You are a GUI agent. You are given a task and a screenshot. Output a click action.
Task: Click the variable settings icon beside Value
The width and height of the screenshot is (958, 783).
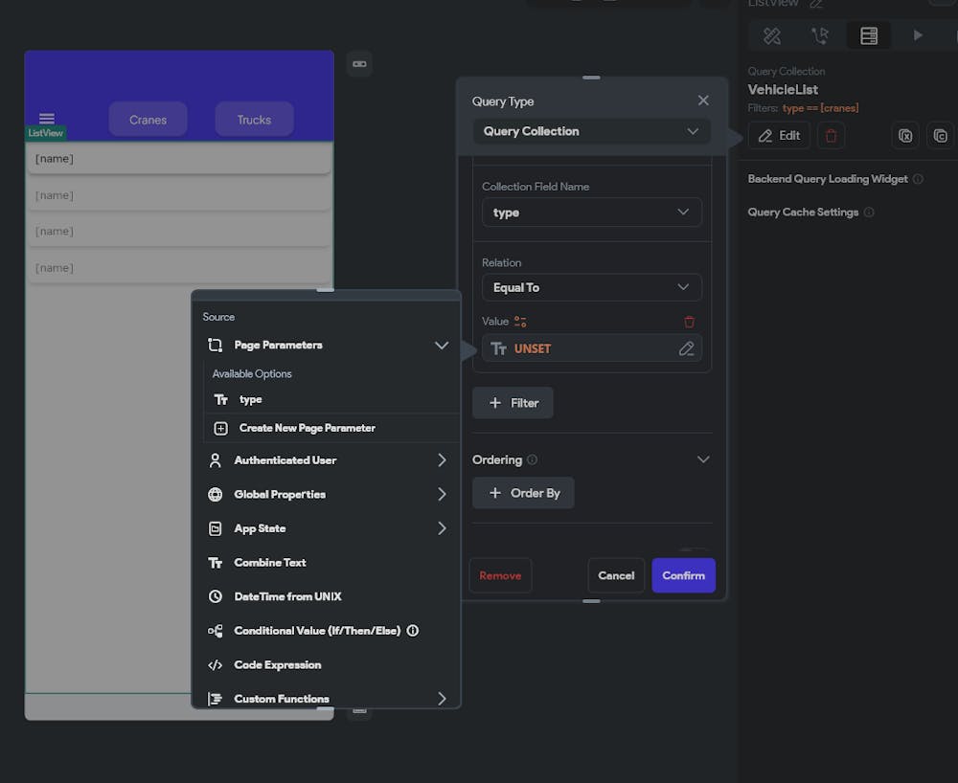(520, 322)
